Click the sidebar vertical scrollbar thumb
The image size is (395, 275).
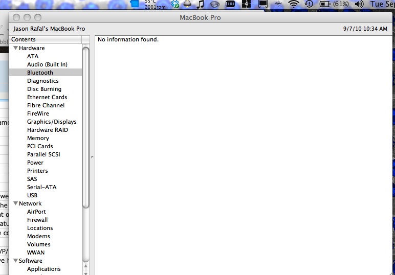click(85, 128)
